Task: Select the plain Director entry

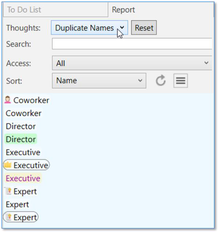Action: (x=21, y=126)
